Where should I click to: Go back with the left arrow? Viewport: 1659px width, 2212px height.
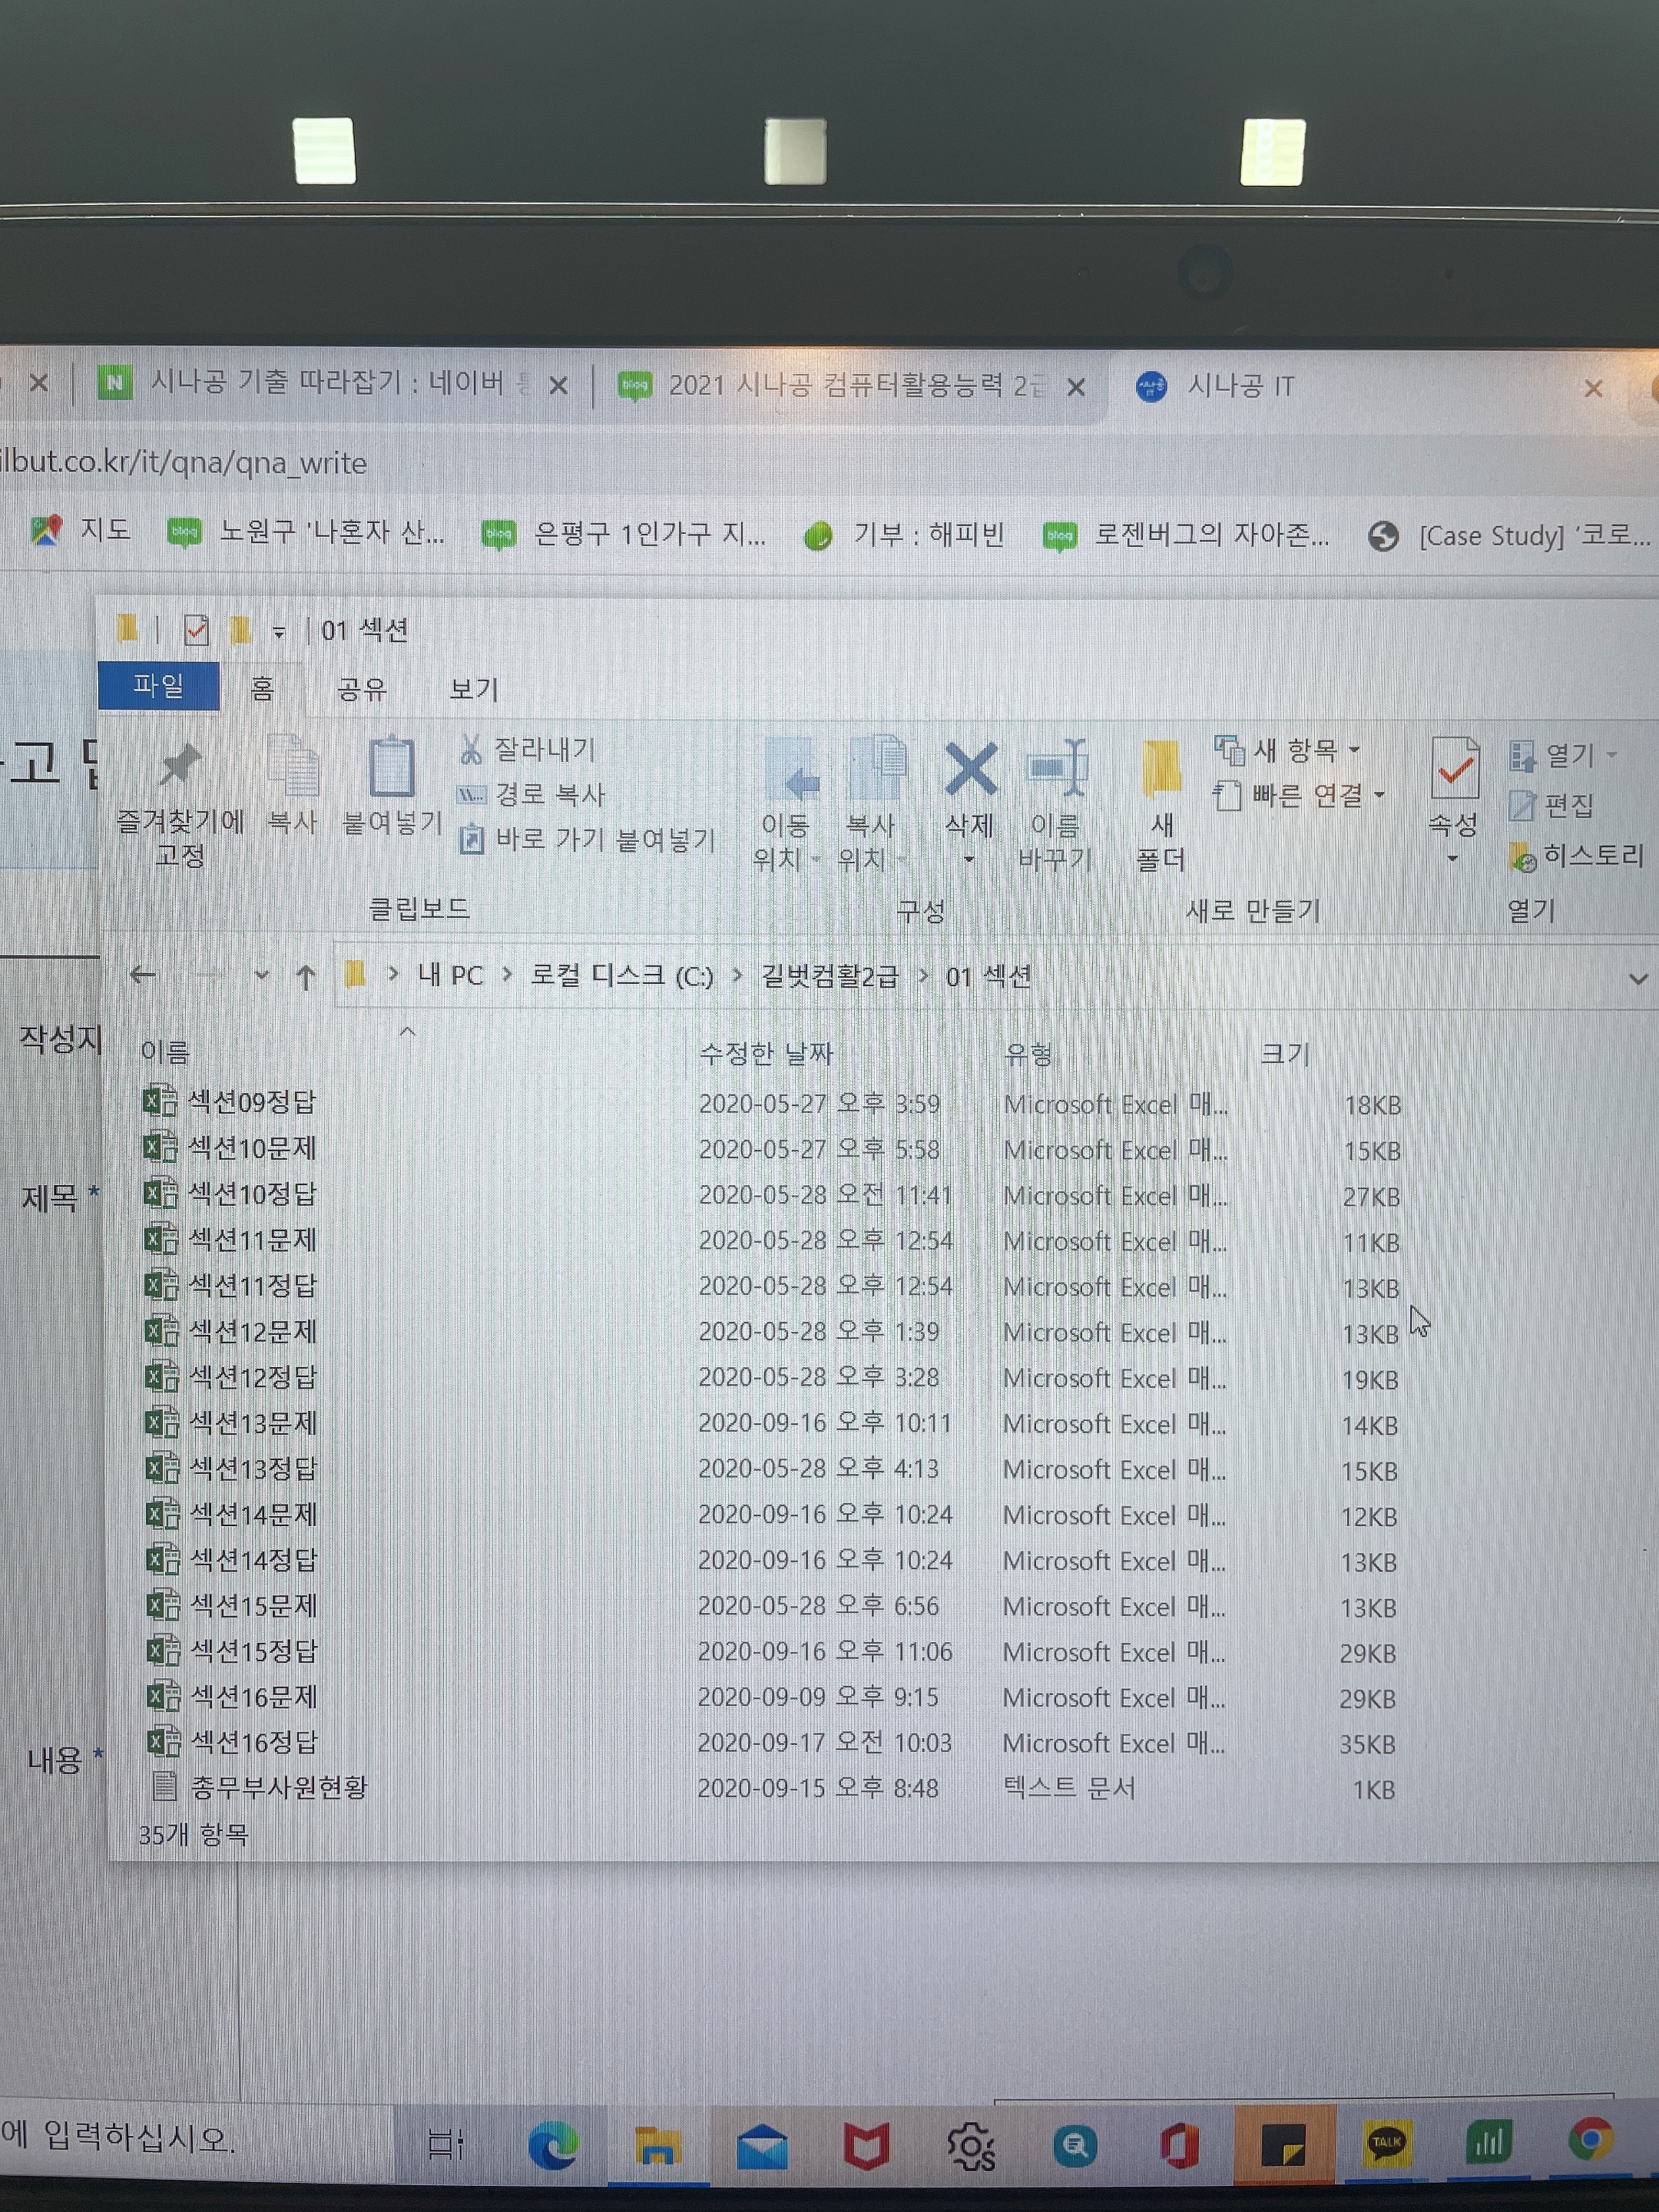pyautogui.click(x=143, y=975)
